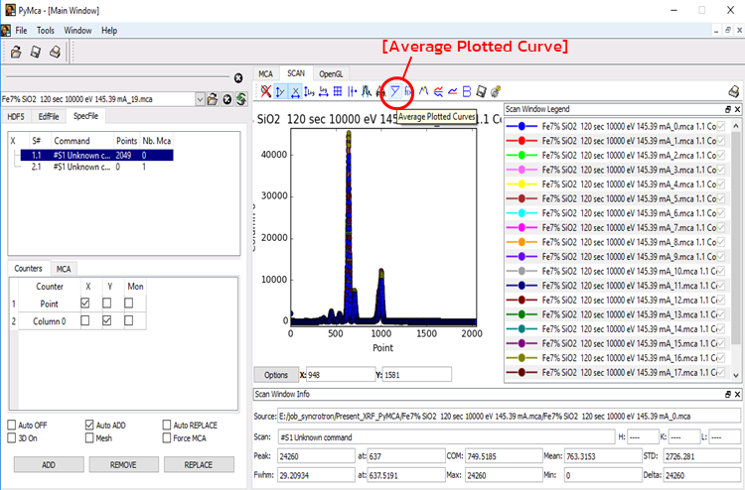Click the red marker of mA_1.mca legend
This screenshot has width=745, height=490.
click(521, 141)
